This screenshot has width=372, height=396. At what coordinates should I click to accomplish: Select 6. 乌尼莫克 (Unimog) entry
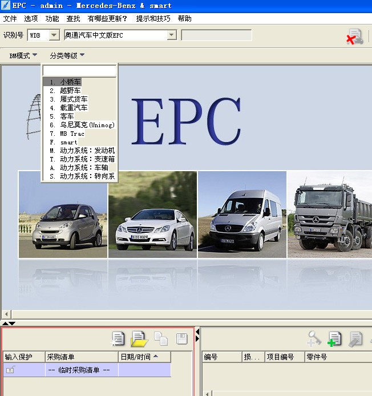tap(79, 125)
